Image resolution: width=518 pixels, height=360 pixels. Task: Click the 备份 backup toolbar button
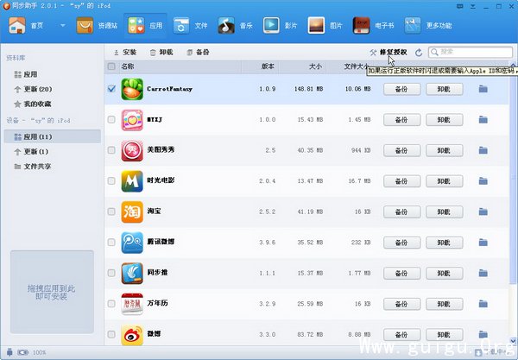pos(198,52)
